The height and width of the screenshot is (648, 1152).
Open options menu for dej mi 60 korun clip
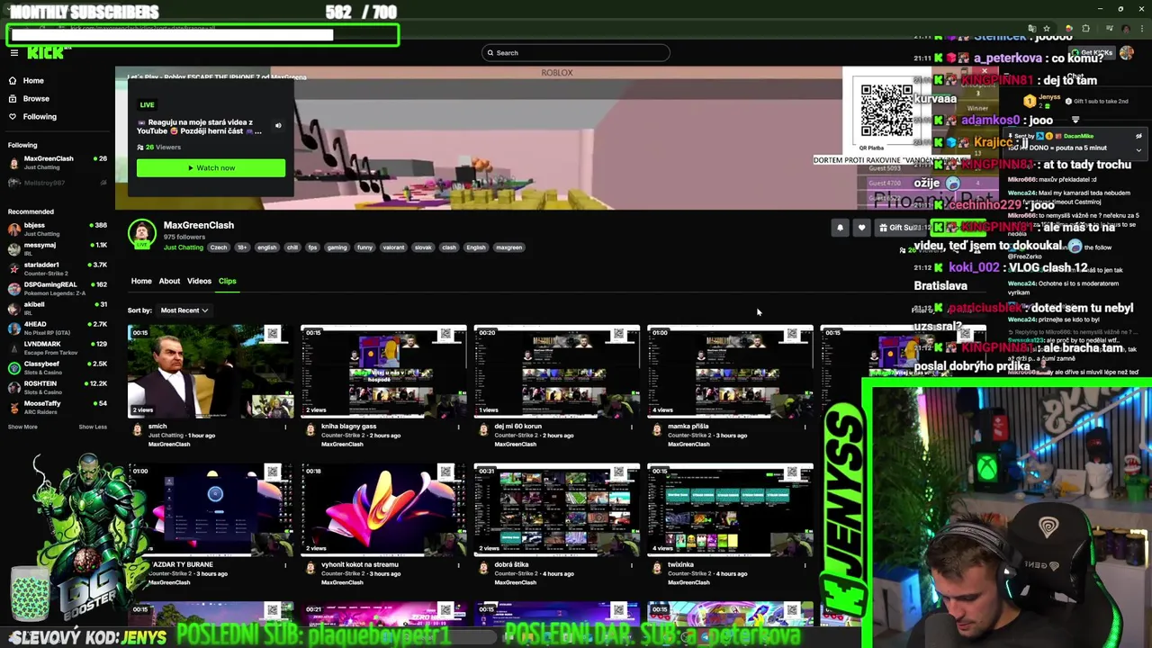pos(631,427)
